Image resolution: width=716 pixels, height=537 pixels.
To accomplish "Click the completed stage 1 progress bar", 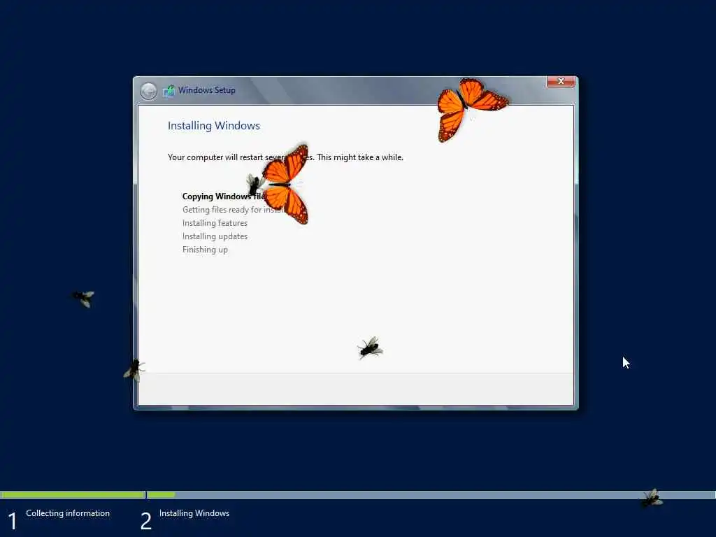I will coord(73,494).
